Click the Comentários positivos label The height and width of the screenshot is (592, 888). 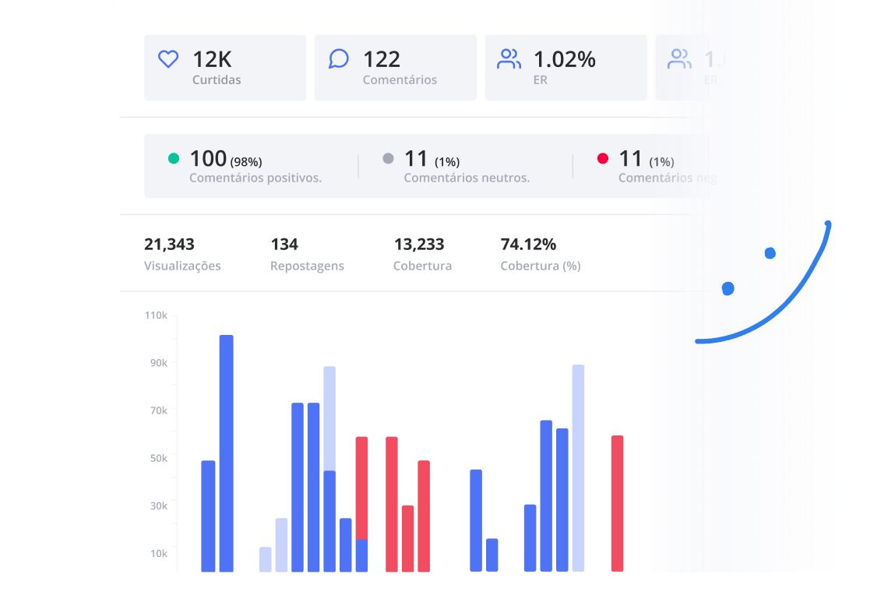(x=255, y=178)
